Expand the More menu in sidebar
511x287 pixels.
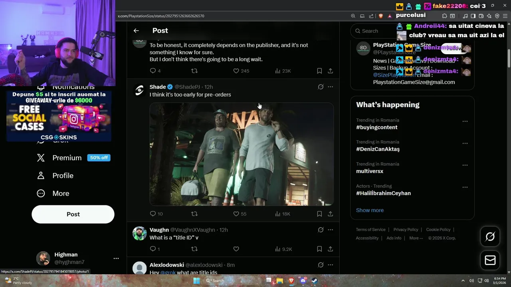pos(53,193)
